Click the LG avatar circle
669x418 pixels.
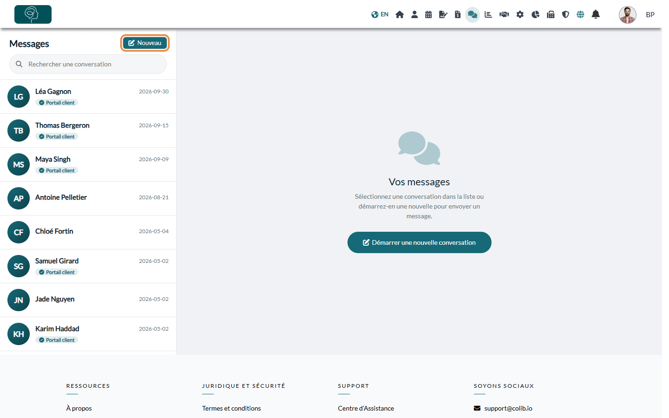[19, 97]
